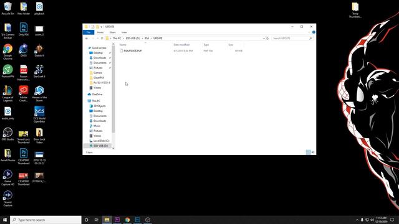This screenshot has height=224, width=399.
Task: Select DCS World OpenBeta desktop icon
Action: (x=39, y=114)
